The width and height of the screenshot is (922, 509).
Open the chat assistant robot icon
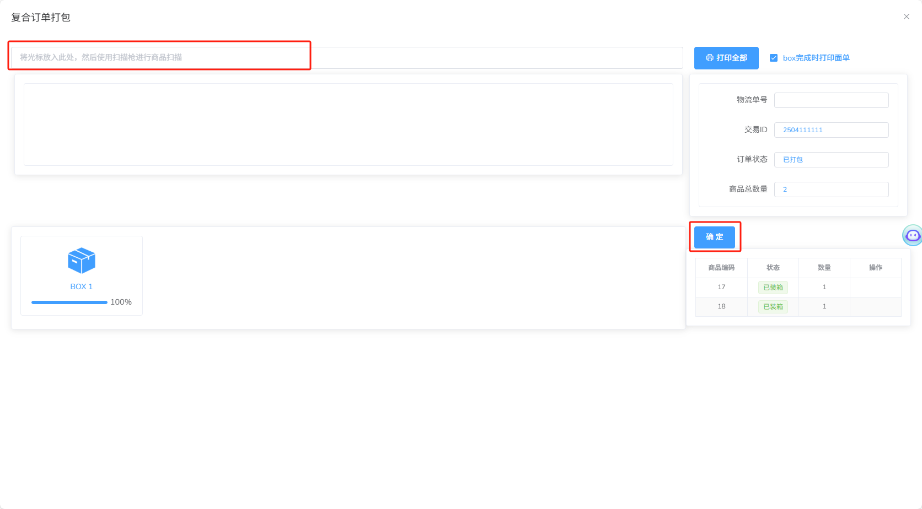(x=913, y=235)
